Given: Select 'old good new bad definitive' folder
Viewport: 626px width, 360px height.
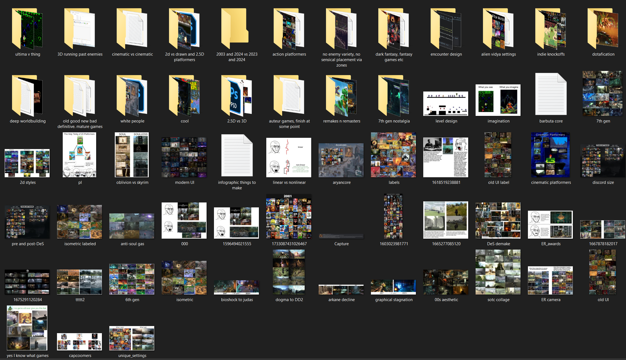Looking at the screenshot, I should [80, 95].
